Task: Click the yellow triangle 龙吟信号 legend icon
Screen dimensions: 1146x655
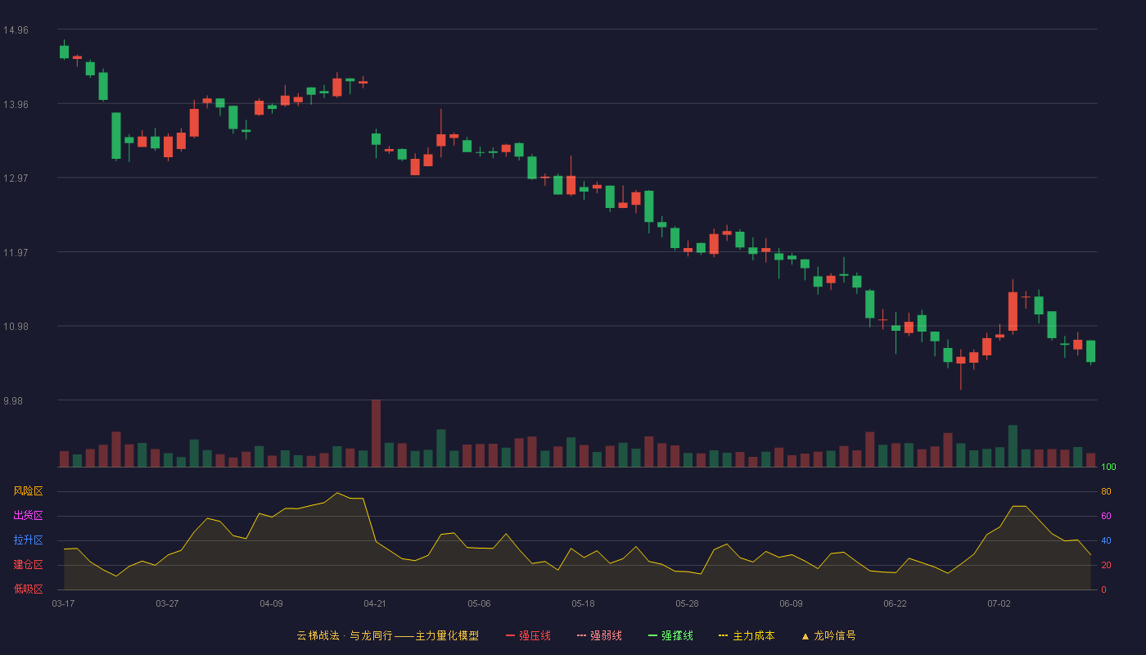Action: 805,636
